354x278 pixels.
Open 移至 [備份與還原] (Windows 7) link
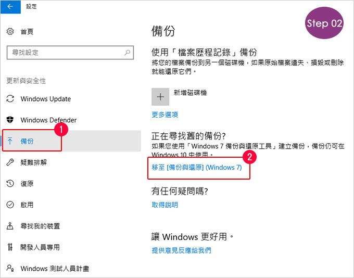coord(197,167)
